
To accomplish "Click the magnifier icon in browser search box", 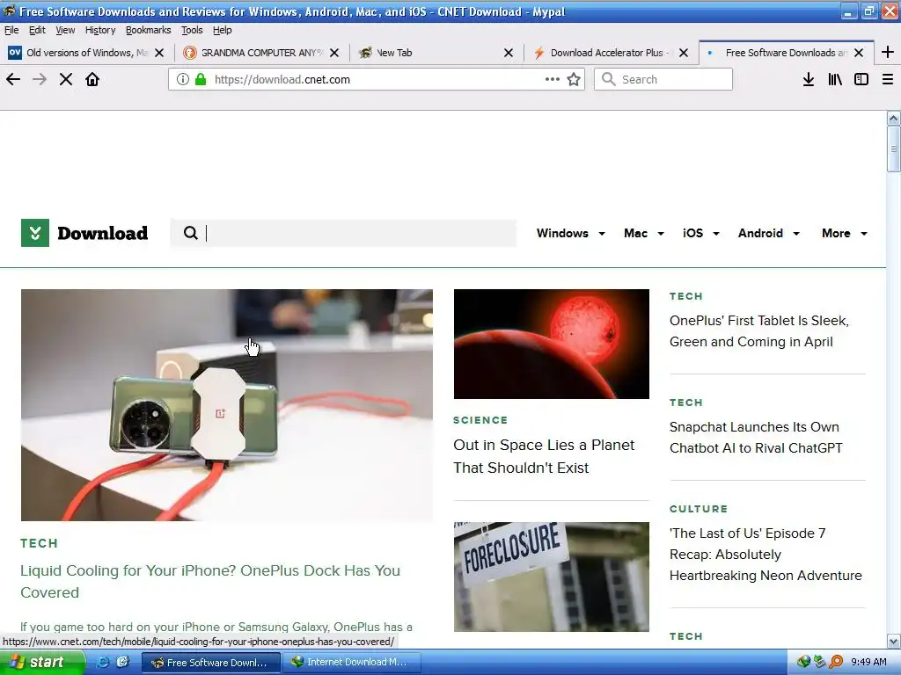I will click(609, 79).
